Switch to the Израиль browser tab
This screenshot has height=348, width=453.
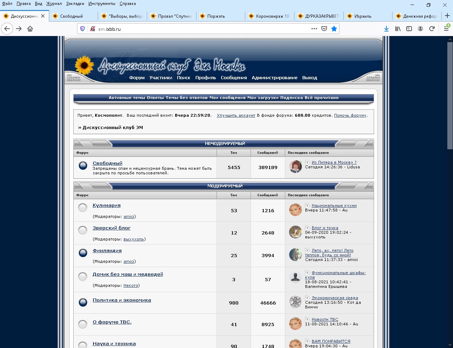point(368,16)
